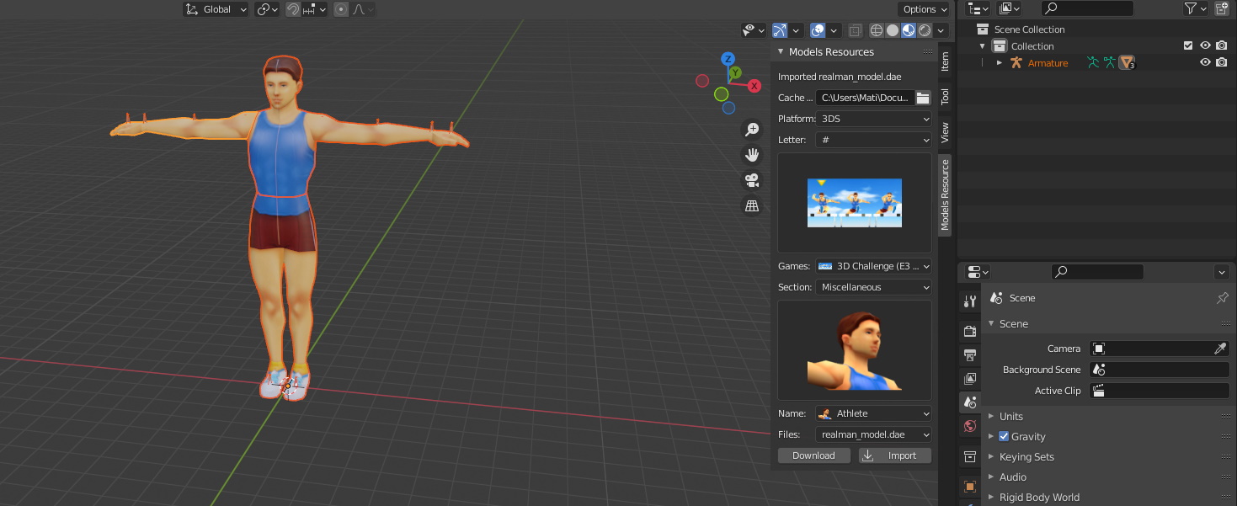Click the camera view icon in the viewport sidebar
Viewport: 1237px width, 506px height.
[752, 179]
